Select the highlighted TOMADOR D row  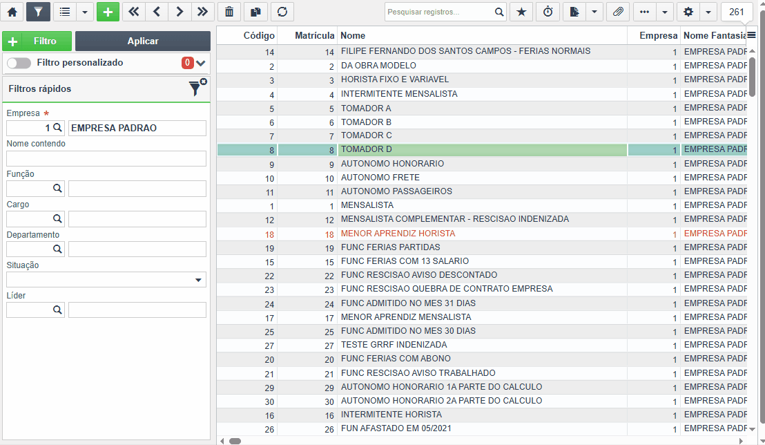482,149
